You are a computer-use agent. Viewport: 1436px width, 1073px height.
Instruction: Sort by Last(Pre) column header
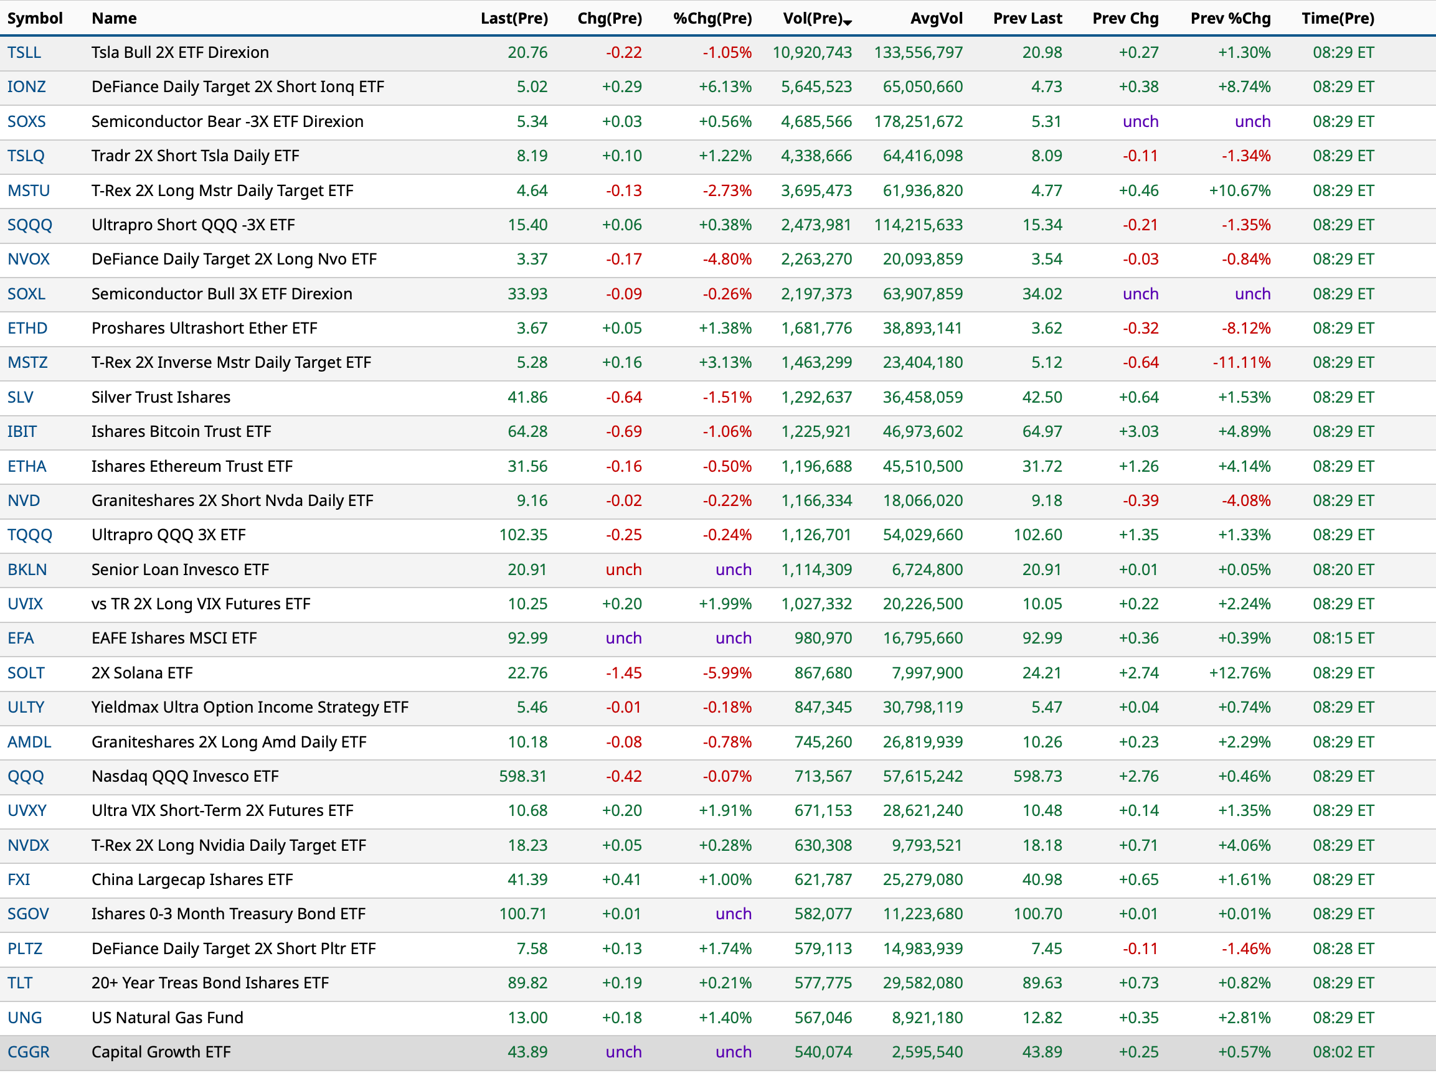pos(514,18)
